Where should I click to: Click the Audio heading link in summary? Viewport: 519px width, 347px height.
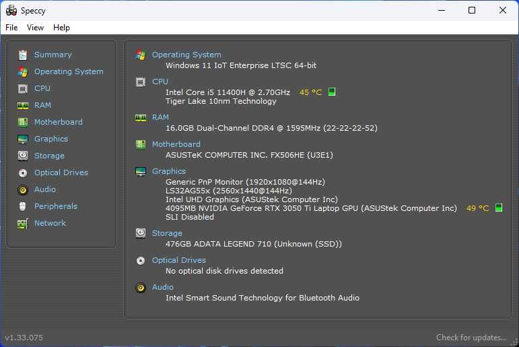tap(163, 287)
